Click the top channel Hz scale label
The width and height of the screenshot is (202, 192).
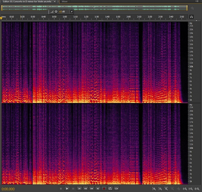click(x=191, y=23)
